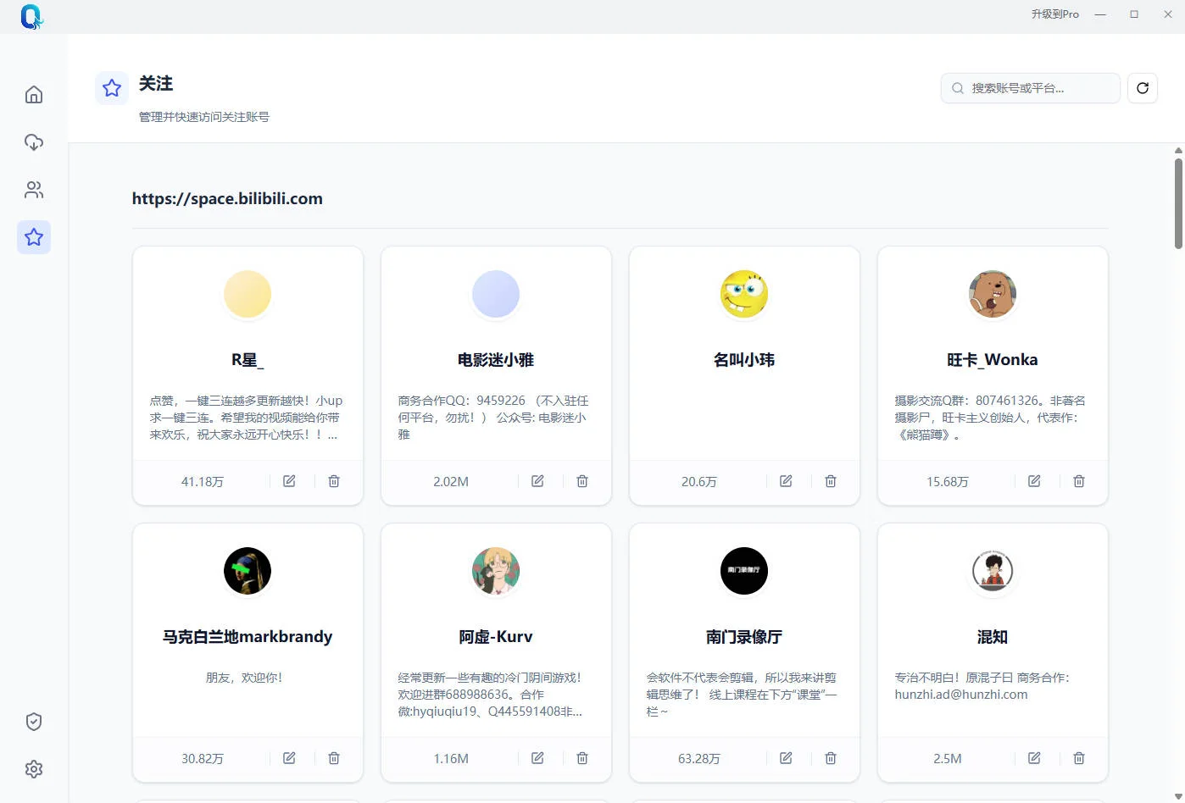Edit the 马克白兰地markbrandy account

click(288, 757)
